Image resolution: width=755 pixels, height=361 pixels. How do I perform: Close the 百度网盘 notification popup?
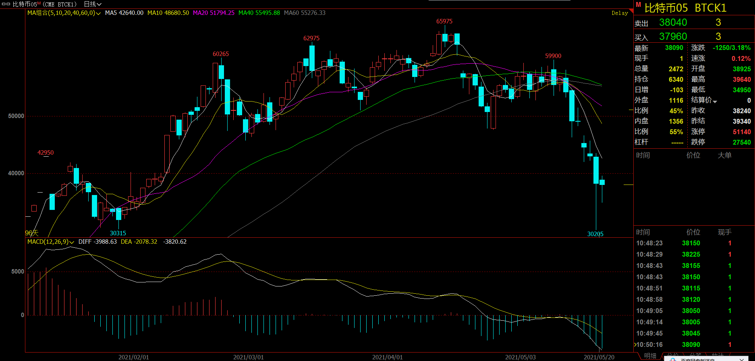click(x=742, y=359)
